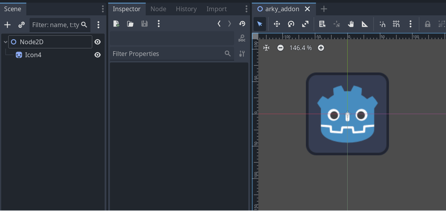Open Inspector extra resource options
This screenshot has height=211, width=446.
click(x=159, y=24)
